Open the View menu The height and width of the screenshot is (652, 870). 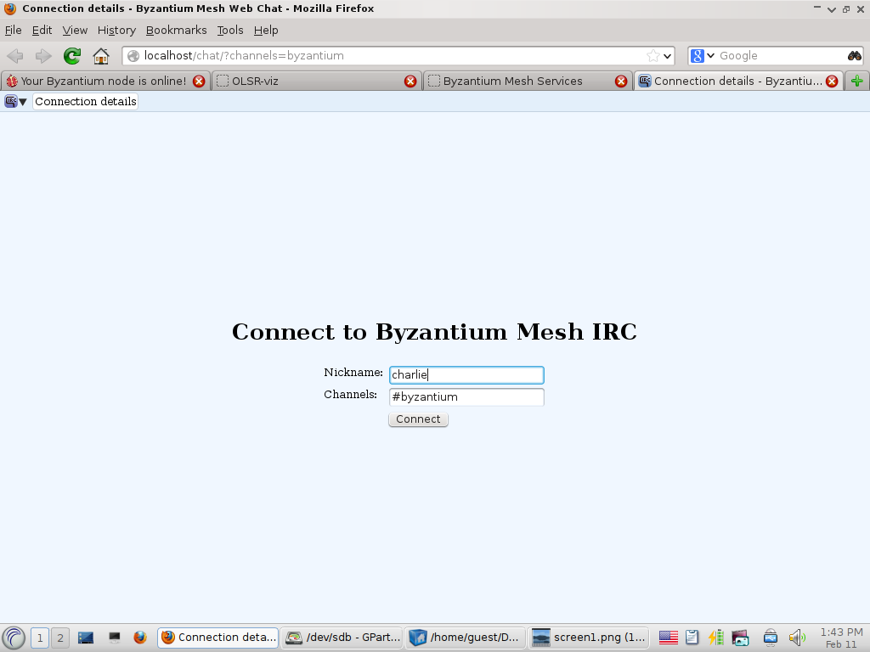75,30
